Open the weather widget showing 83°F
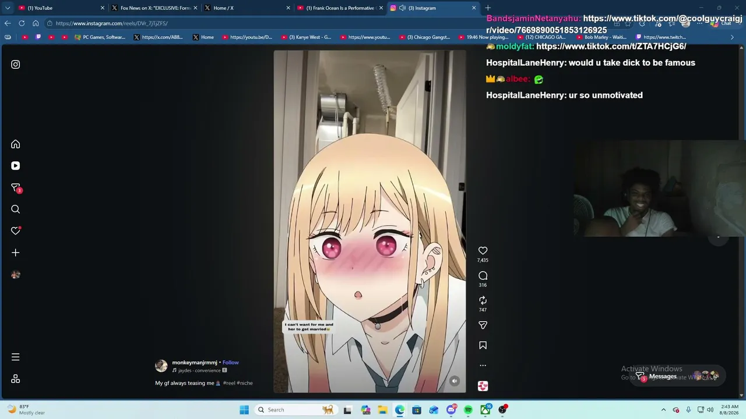The image size is (746, 419). (x=26, y=410)
